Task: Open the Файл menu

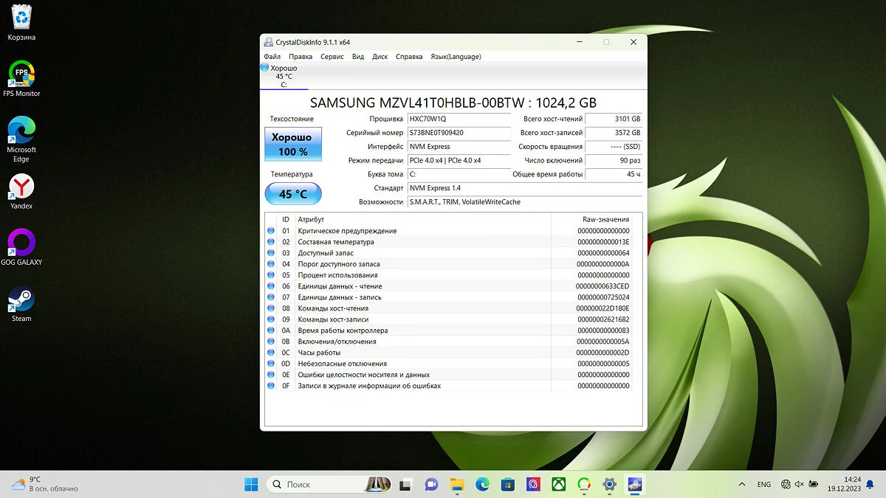Action: pyautogui.click(x=272, y=57)
